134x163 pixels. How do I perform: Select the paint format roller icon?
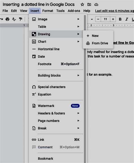[x=20, y=19]
